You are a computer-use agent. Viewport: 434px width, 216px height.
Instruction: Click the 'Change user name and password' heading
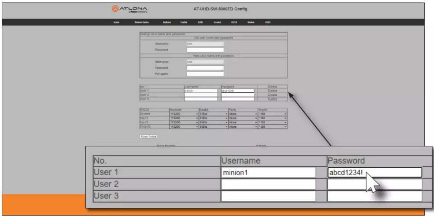pyautogui.click(x=163, y=34)
